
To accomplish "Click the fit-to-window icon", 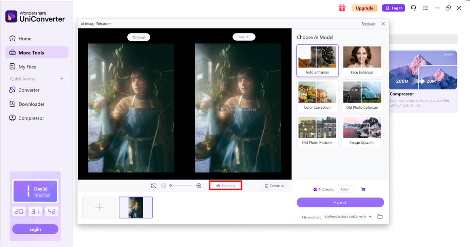I will tap(154, 186).
